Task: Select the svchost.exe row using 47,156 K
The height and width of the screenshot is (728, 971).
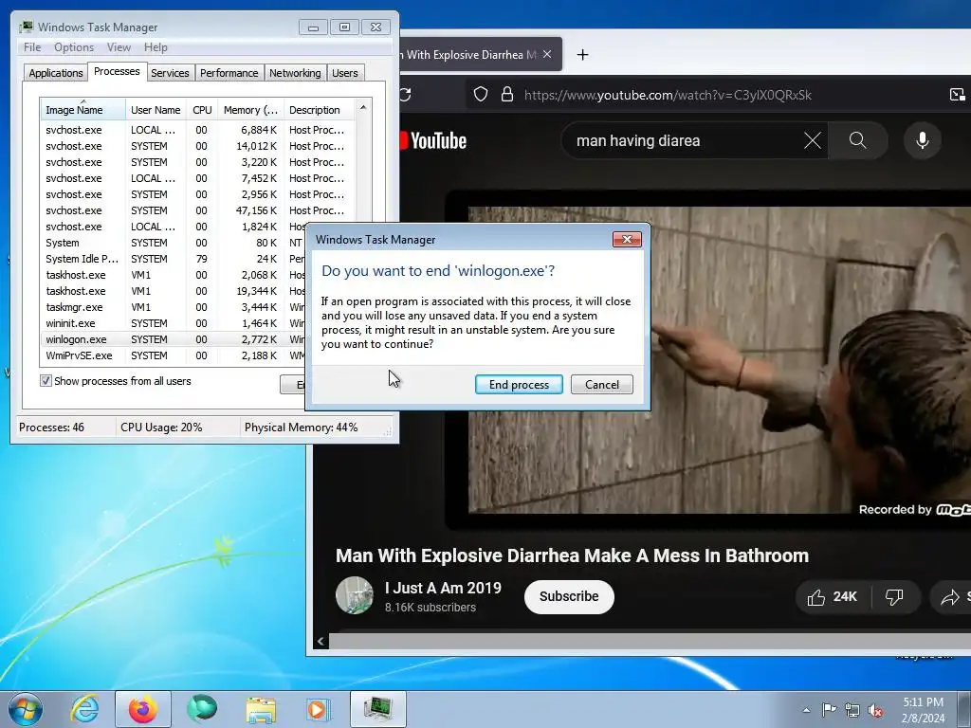Action: pyautogui.click(x=198, y=210)
